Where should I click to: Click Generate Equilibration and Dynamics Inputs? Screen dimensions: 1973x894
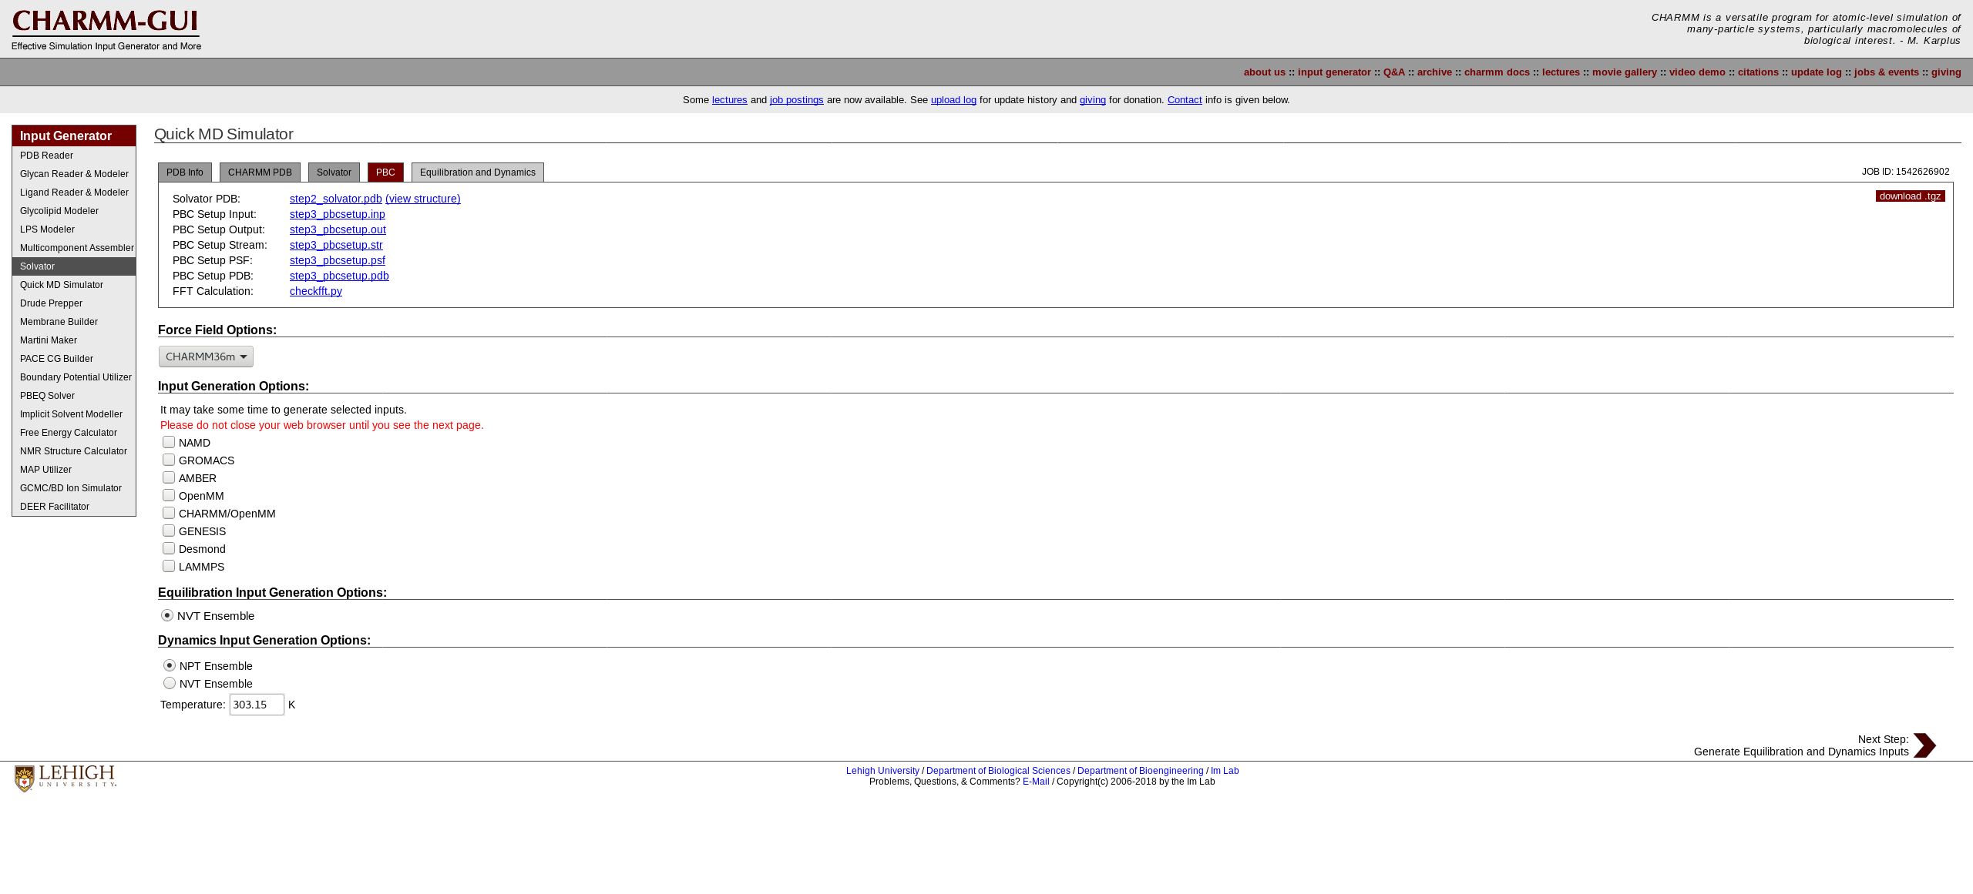point(1801,752)
